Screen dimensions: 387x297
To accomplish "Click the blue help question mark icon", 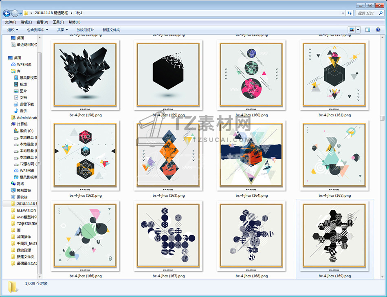I will pyautogui.click(x=378, y=30).
